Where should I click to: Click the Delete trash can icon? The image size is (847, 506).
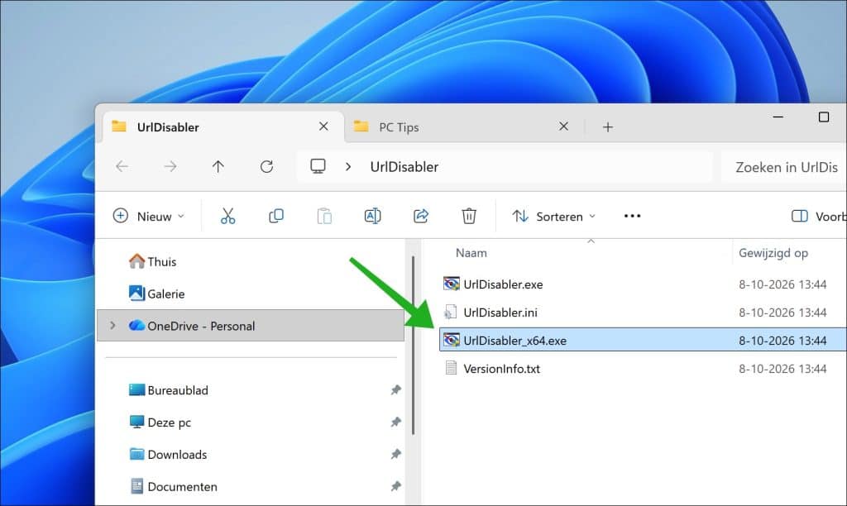469,216
